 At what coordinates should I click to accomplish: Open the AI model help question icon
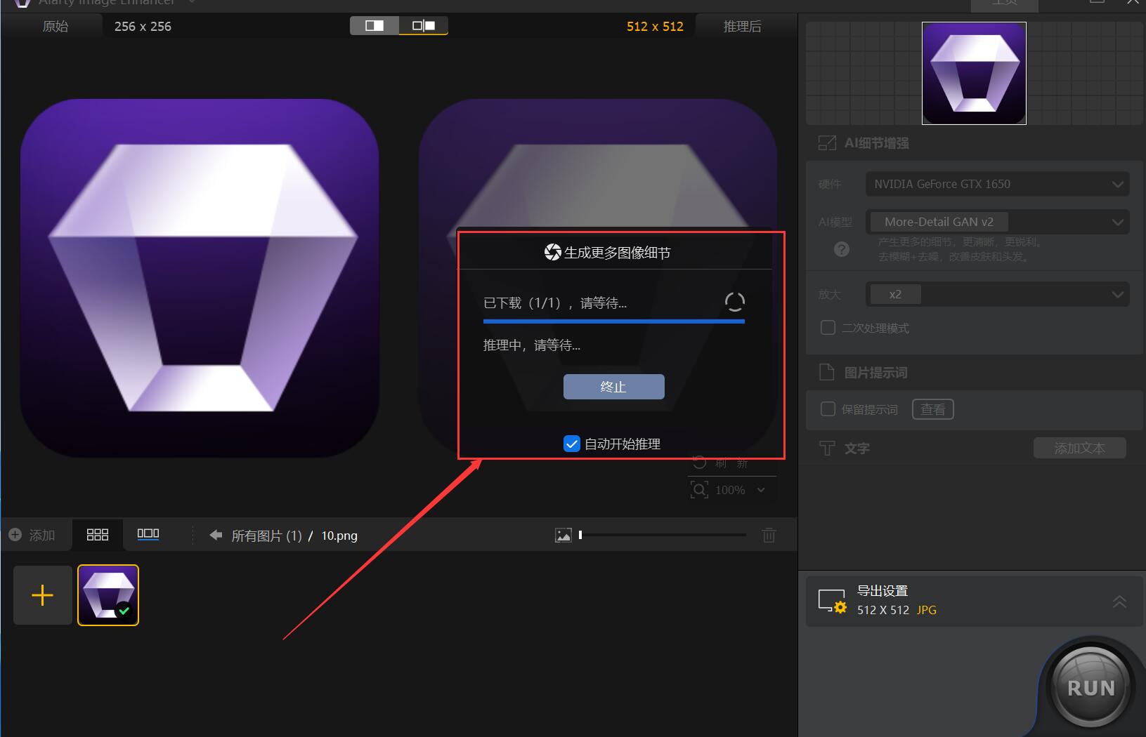[841, 249]
